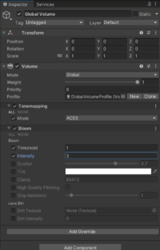Click New profile button
The width and height of the screenshot is (160, 250).
tap(134, 96)
